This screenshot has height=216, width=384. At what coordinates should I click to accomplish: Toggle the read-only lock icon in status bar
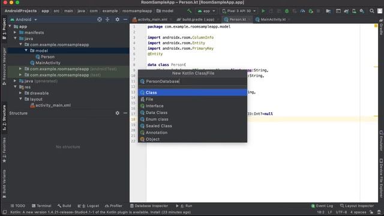371,212
